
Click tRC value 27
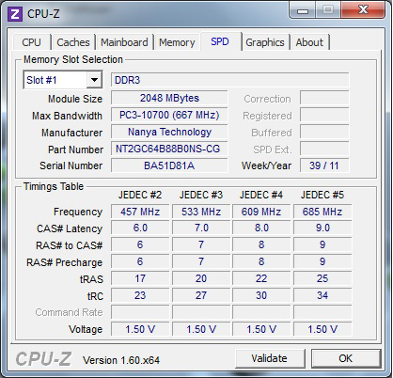pos(201,295)
